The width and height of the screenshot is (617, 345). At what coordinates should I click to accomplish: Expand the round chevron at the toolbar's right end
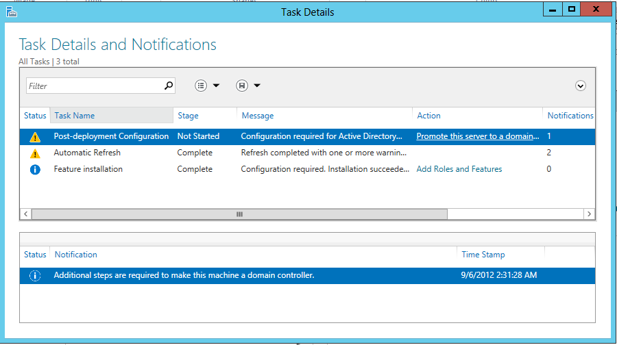coord(581,86)
